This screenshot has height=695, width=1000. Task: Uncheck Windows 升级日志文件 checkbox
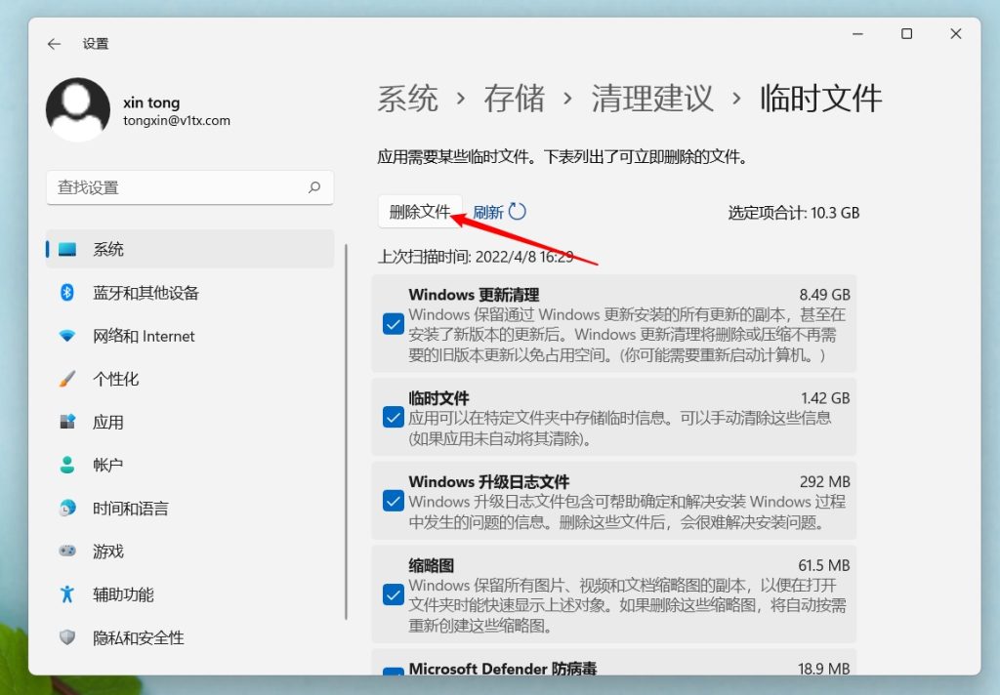pyautogui.click(x=394, y=502)
